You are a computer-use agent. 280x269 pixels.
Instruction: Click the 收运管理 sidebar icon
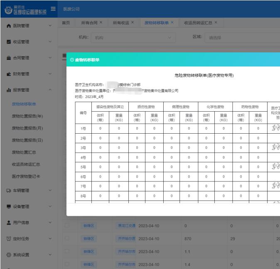(x=9, y=42)
